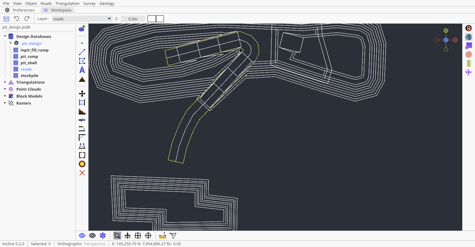Click the blue eye show-all icon
The height and width of the screenshot is (247, 475).
click(82, 235)
